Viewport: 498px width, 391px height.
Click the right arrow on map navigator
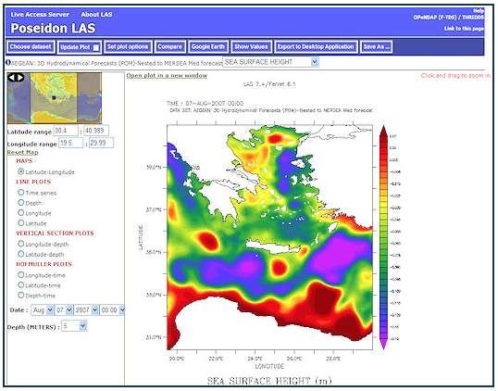pos(19,77)
